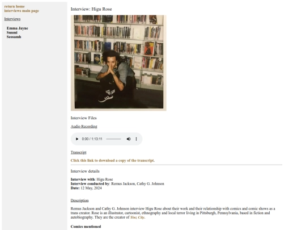Click the Interview: Higu Rose title

pyautogui.click(x=91, y=9)
